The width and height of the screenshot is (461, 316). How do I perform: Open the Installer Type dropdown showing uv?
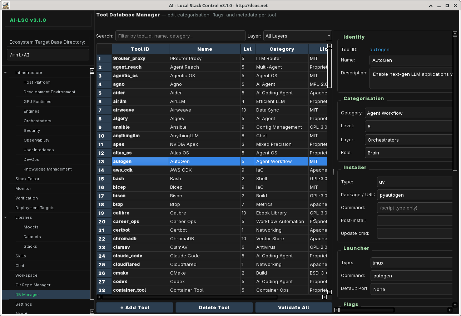click(x=415, y=182)
